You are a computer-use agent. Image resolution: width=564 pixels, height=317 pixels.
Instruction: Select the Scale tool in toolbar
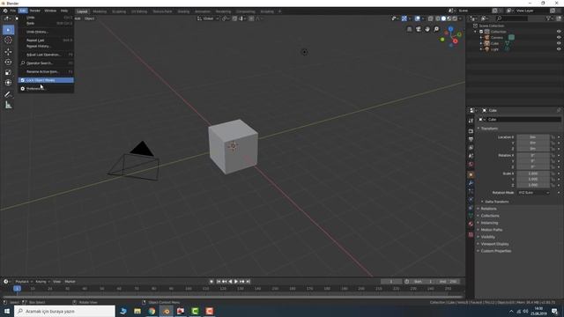click(x=8, y=72)
